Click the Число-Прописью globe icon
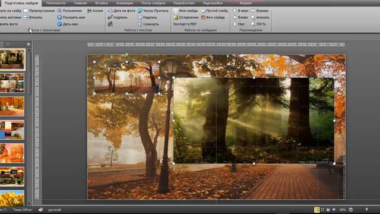Screen dimensions: 380x214 pyautogui.click(x=140, y=11)
